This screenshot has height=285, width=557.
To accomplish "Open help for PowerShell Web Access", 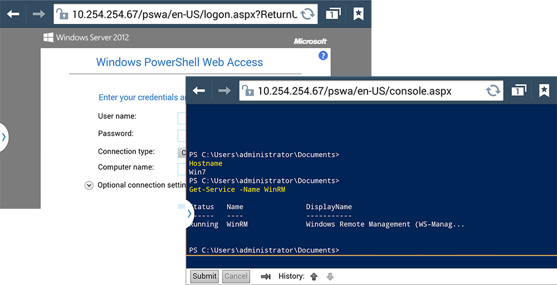I will [323, 56].
